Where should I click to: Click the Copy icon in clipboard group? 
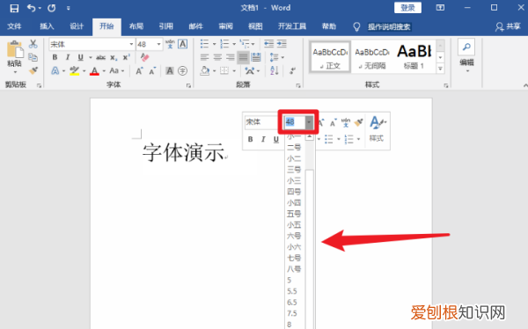pos(33,57)
